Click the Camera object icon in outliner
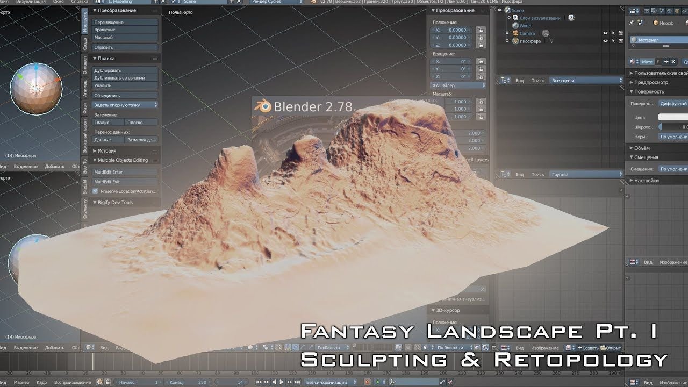This screenshot has width=688, height=387. (x=514, y=33)
